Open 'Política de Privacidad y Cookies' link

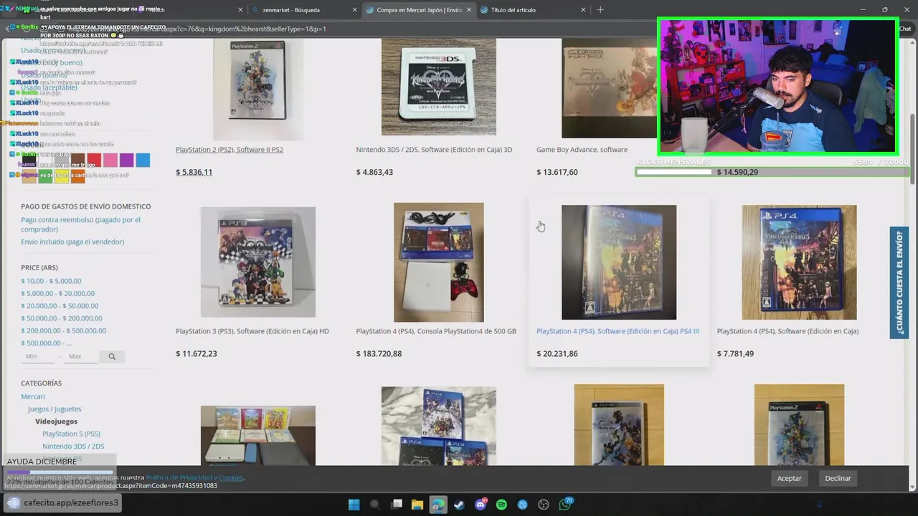click(x=195, y=477)
